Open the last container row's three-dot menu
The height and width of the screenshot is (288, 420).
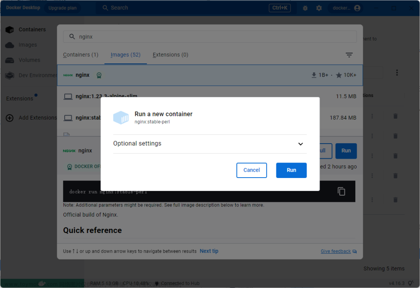click(x=372, y=200)
